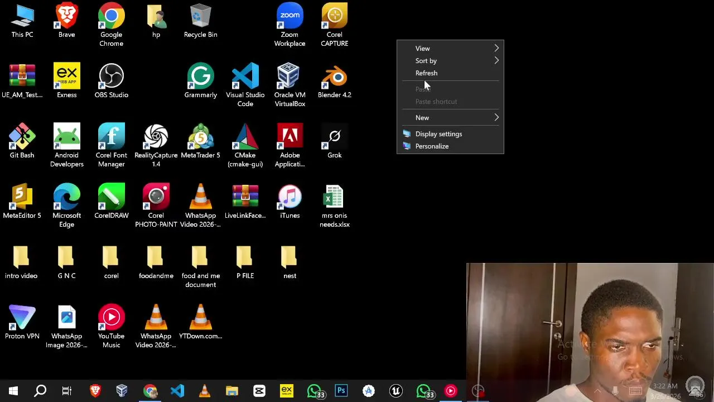Select the food and me document folder
Viewport: 714px width, 402px height.
pos(201,266)
